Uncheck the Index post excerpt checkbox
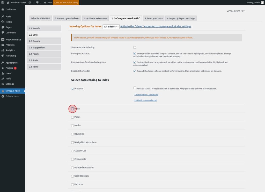The width and height of the screenshot is (265, 192). pos(135,53)
